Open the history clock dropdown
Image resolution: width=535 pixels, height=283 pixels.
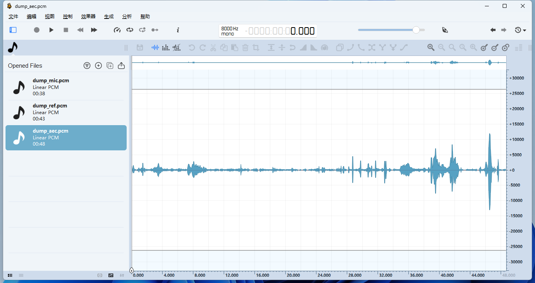(520, 30)
